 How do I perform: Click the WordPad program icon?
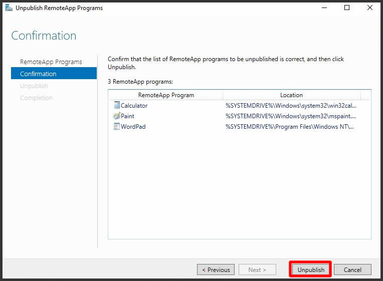tap(117, 126)
